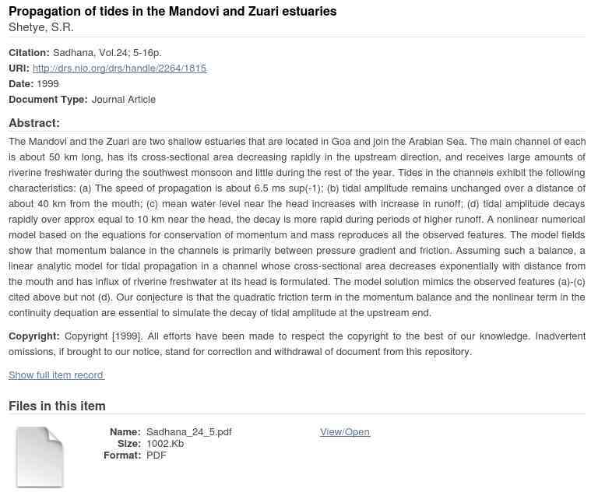The image size is (591, 496).
Task: Click the Files in this item heading
Action: point(57,406)
